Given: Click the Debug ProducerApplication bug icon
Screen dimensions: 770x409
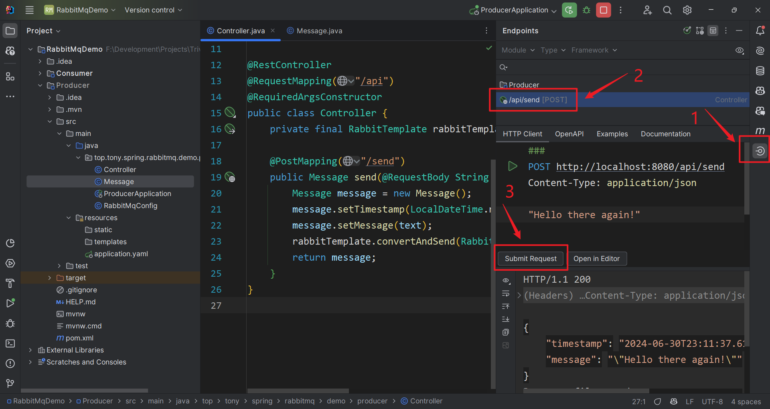Looking at the screenshot, I should coord(586,10).
